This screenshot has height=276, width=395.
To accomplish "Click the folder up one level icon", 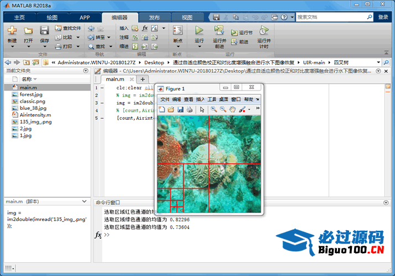I will pos(26,62).
